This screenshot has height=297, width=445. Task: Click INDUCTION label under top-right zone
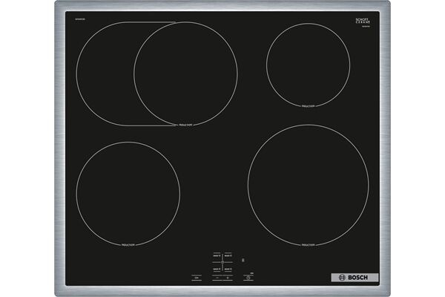[x=308, y=106]
